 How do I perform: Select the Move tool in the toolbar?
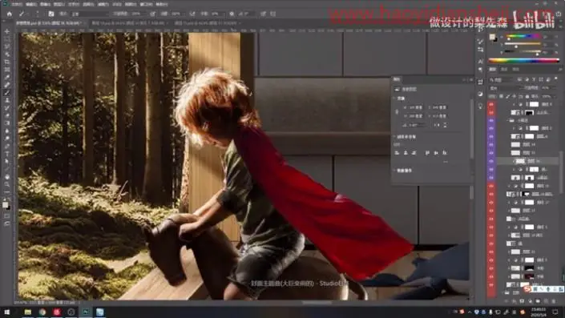click(7, 32)
